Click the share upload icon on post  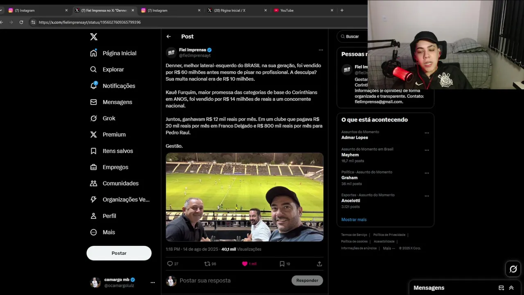pos(319,264)
